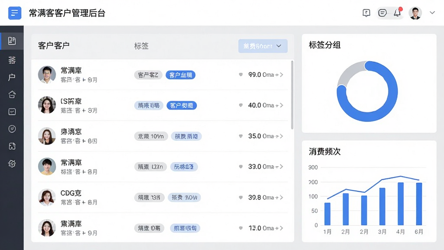The height and width of the screenshot is (250, 444).
Task: Toggle the heart in the 99.0 row
Action: pos(241,75)
